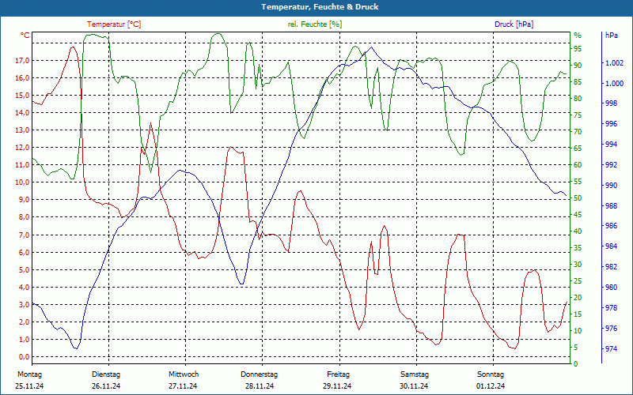Click the 'hPa' unit atop pressure axis
The image size is (633, 395).
coord(612,36)
